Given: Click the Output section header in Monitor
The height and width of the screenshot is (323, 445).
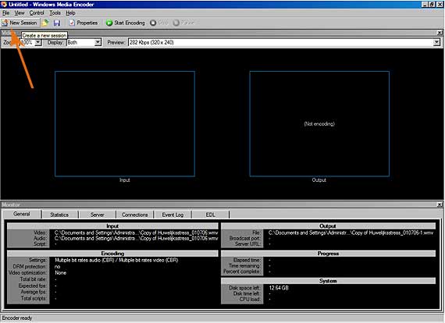Looking at the screenshot, I should (x=328, y=226).
